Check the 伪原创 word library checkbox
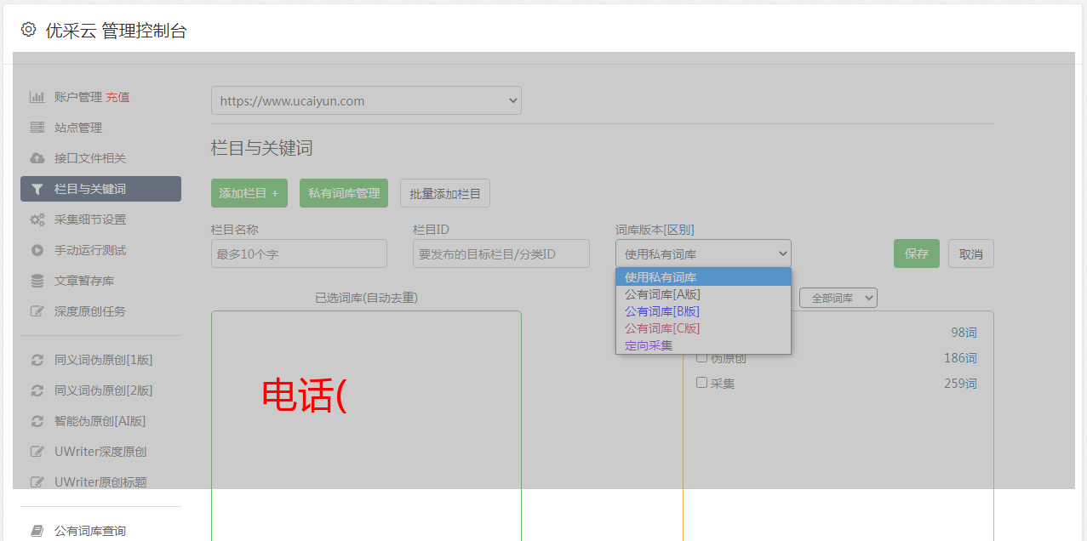 (701, 358)
